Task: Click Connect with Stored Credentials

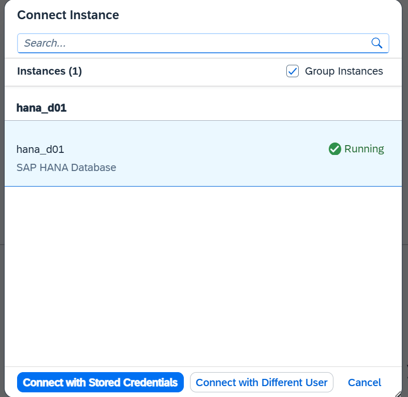Action: pos(100,382)
